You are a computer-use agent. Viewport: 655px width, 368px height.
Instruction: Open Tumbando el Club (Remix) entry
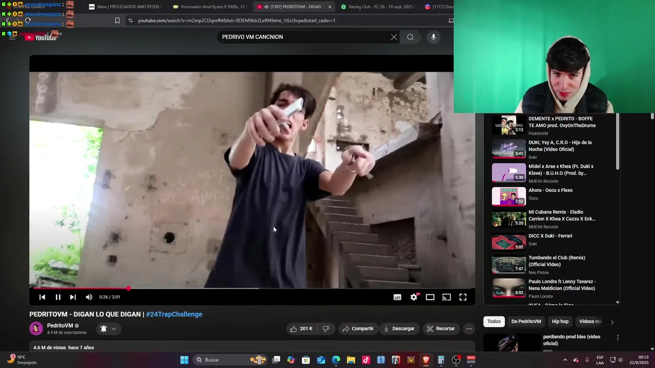(552, 264)
